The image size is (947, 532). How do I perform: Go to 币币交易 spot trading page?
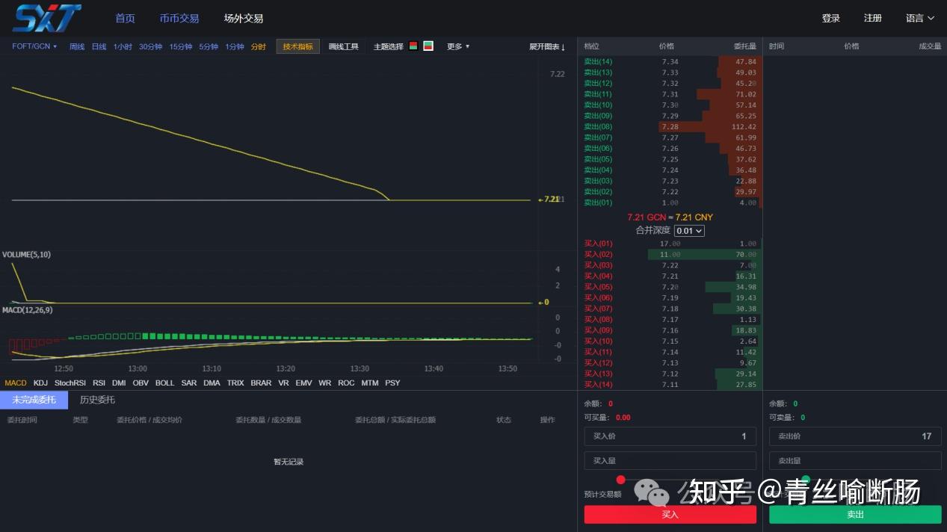point(179,18)
